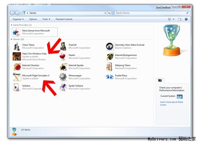Click the FreeCell label
The width and height of the screenshot is (199, 144).
pyautogui.click(x=72, y=45)
